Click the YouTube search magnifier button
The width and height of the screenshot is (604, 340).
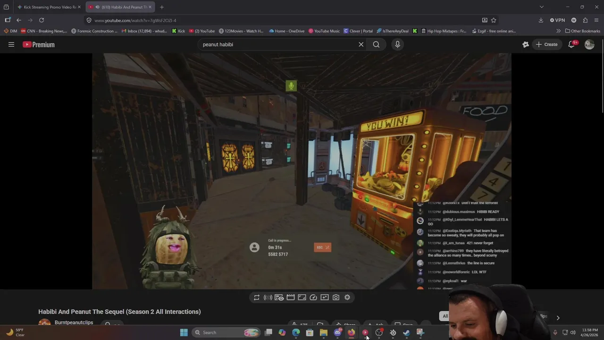pos(376,44)
